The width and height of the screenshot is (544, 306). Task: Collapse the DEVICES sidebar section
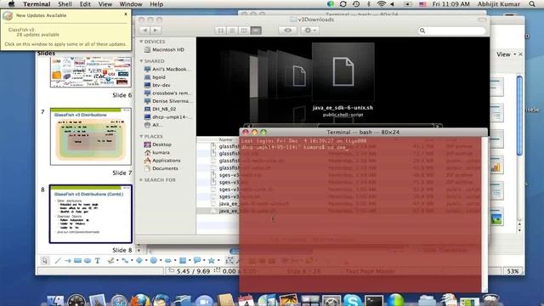[141, 42]
